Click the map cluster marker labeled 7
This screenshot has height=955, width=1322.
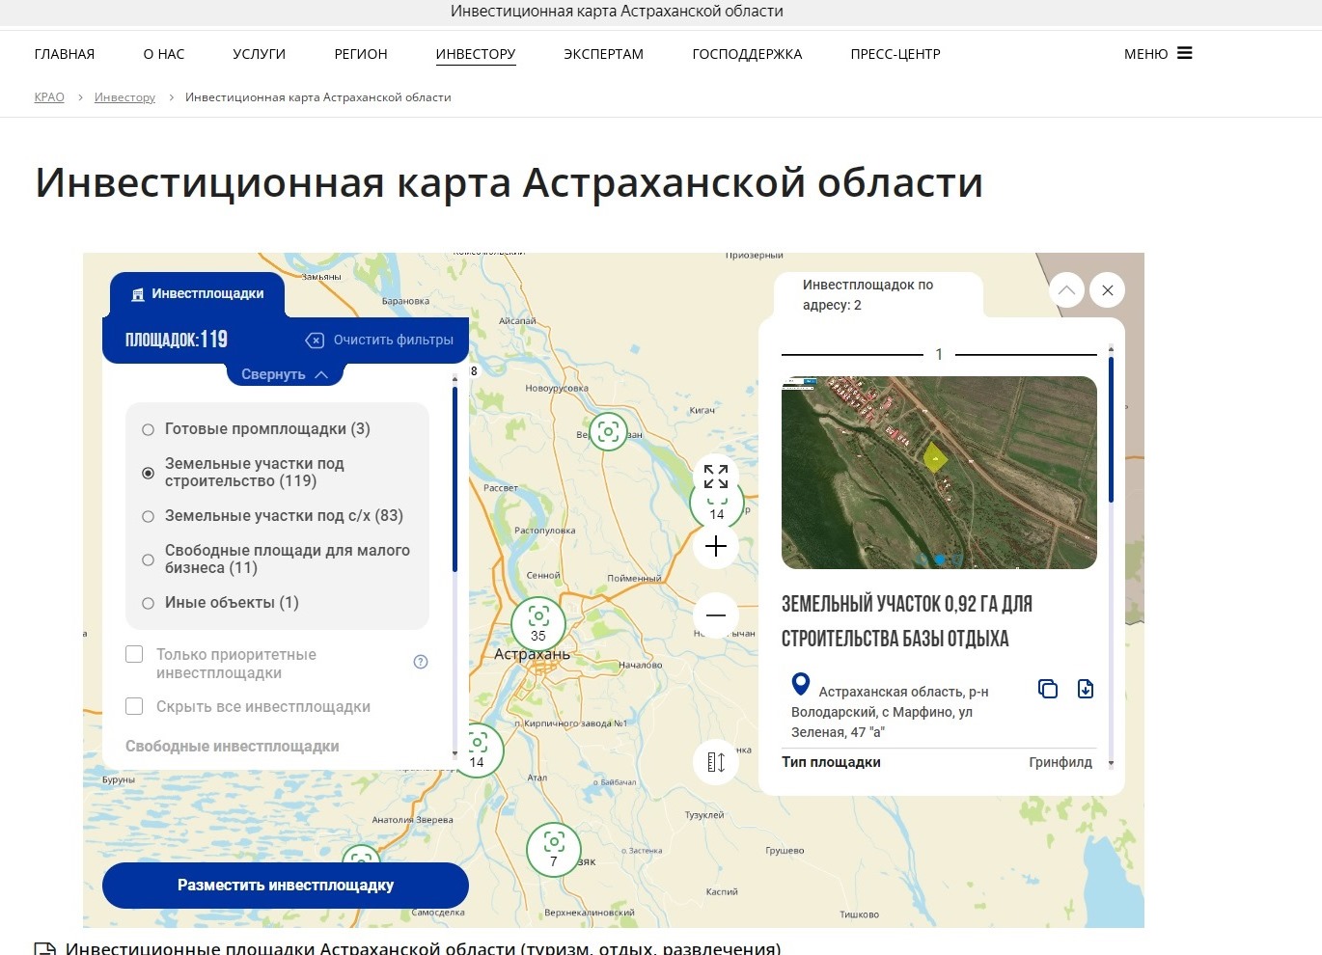pos(554,850)
